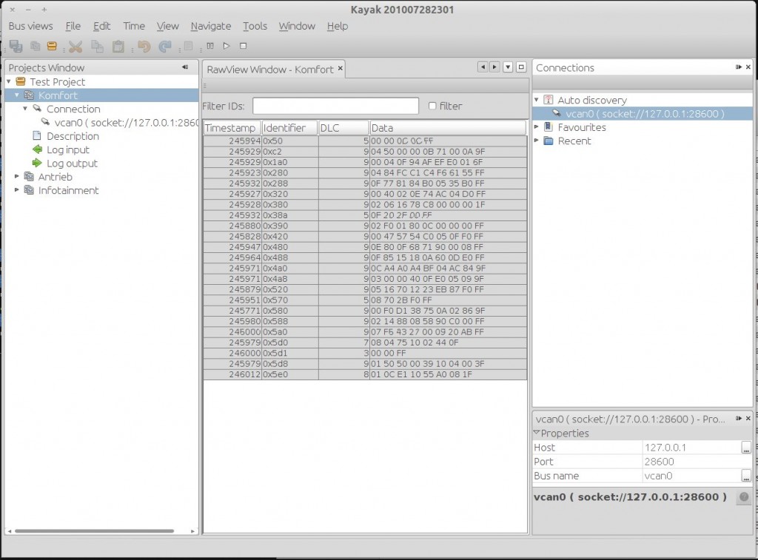Click the Stop square toolbar icon

[243, 46]
